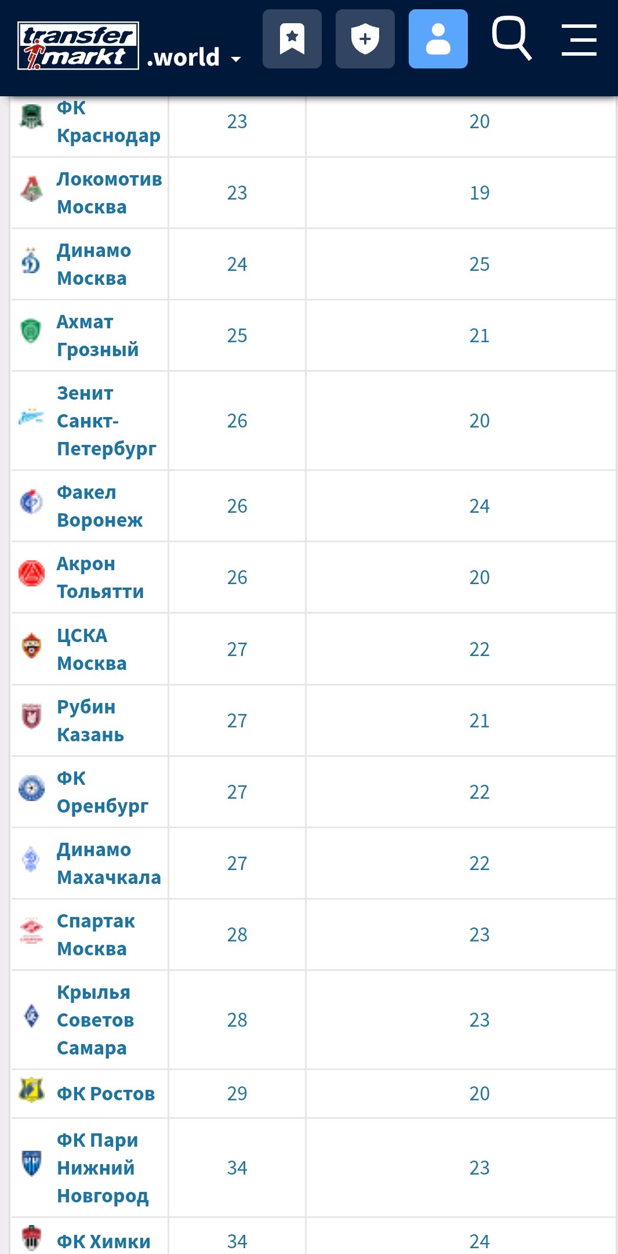
Task: Click the Lokomotiv Moscow club crest
Action: click(32, 189)
